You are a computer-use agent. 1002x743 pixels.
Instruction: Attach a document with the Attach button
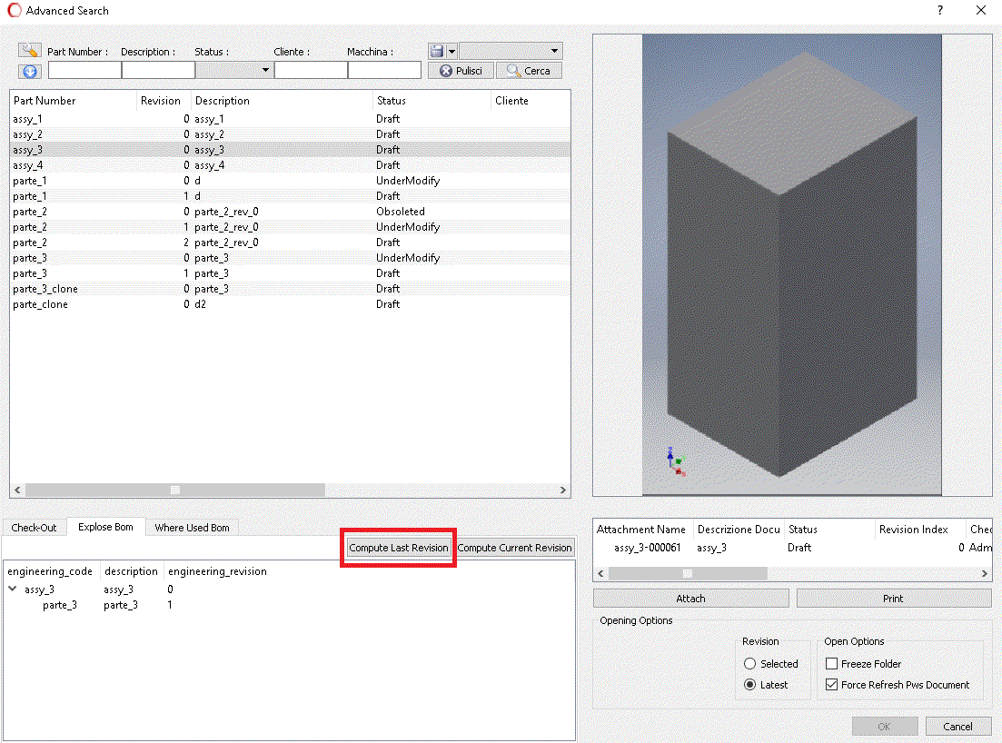[x=690, y=598]
